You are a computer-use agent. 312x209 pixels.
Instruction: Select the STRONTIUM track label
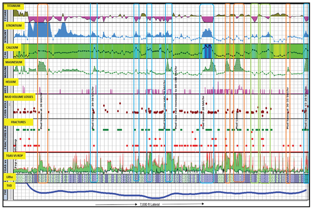(x=15, y=24)
